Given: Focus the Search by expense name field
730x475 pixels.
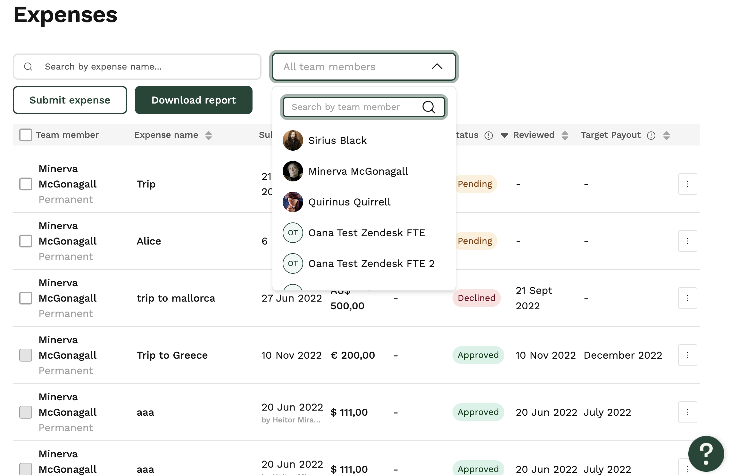Looking at the screenshot, I should click(137, 67).
